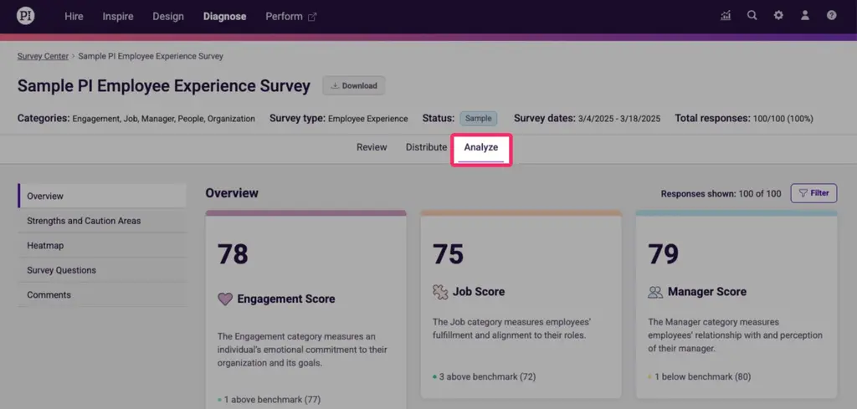Click the PI logo in the header

(25, 16)
